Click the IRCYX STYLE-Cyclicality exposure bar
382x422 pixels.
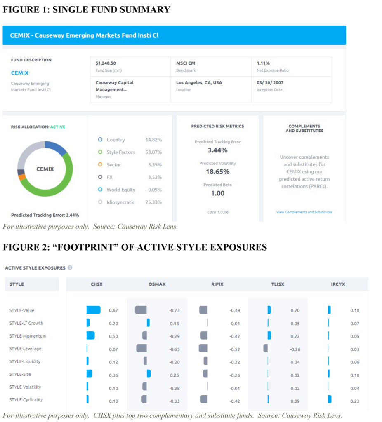click(x=330, y=399)
